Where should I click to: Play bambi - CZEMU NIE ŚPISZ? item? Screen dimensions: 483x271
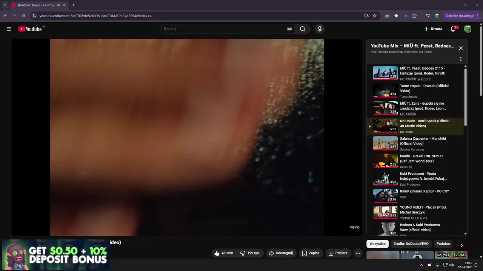click(415, 161)
